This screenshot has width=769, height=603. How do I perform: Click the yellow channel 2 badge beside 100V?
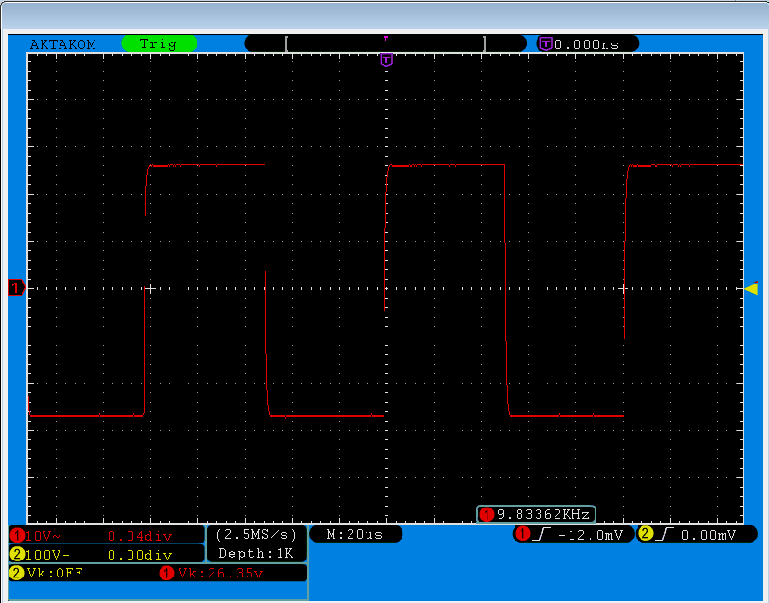point(17,555)
